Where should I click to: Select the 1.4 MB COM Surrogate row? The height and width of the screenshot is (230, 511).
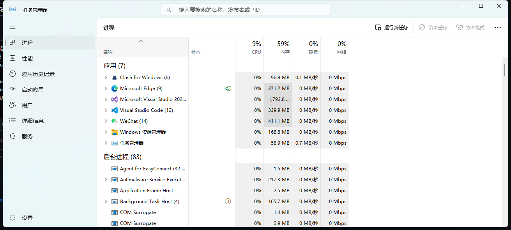point(223,212)
